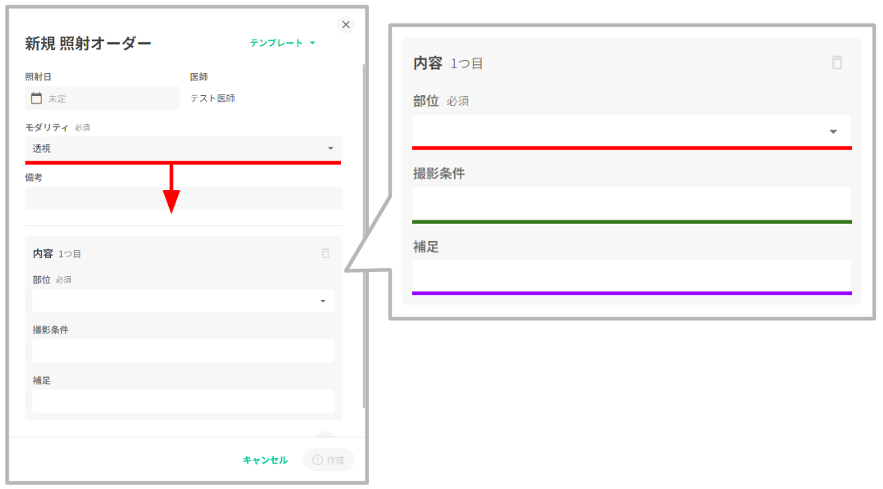Click the 撮影条件 input field in dialog
Image resolution: width=883 pixels, height=489 pixels.
click(x=183, y=351)
